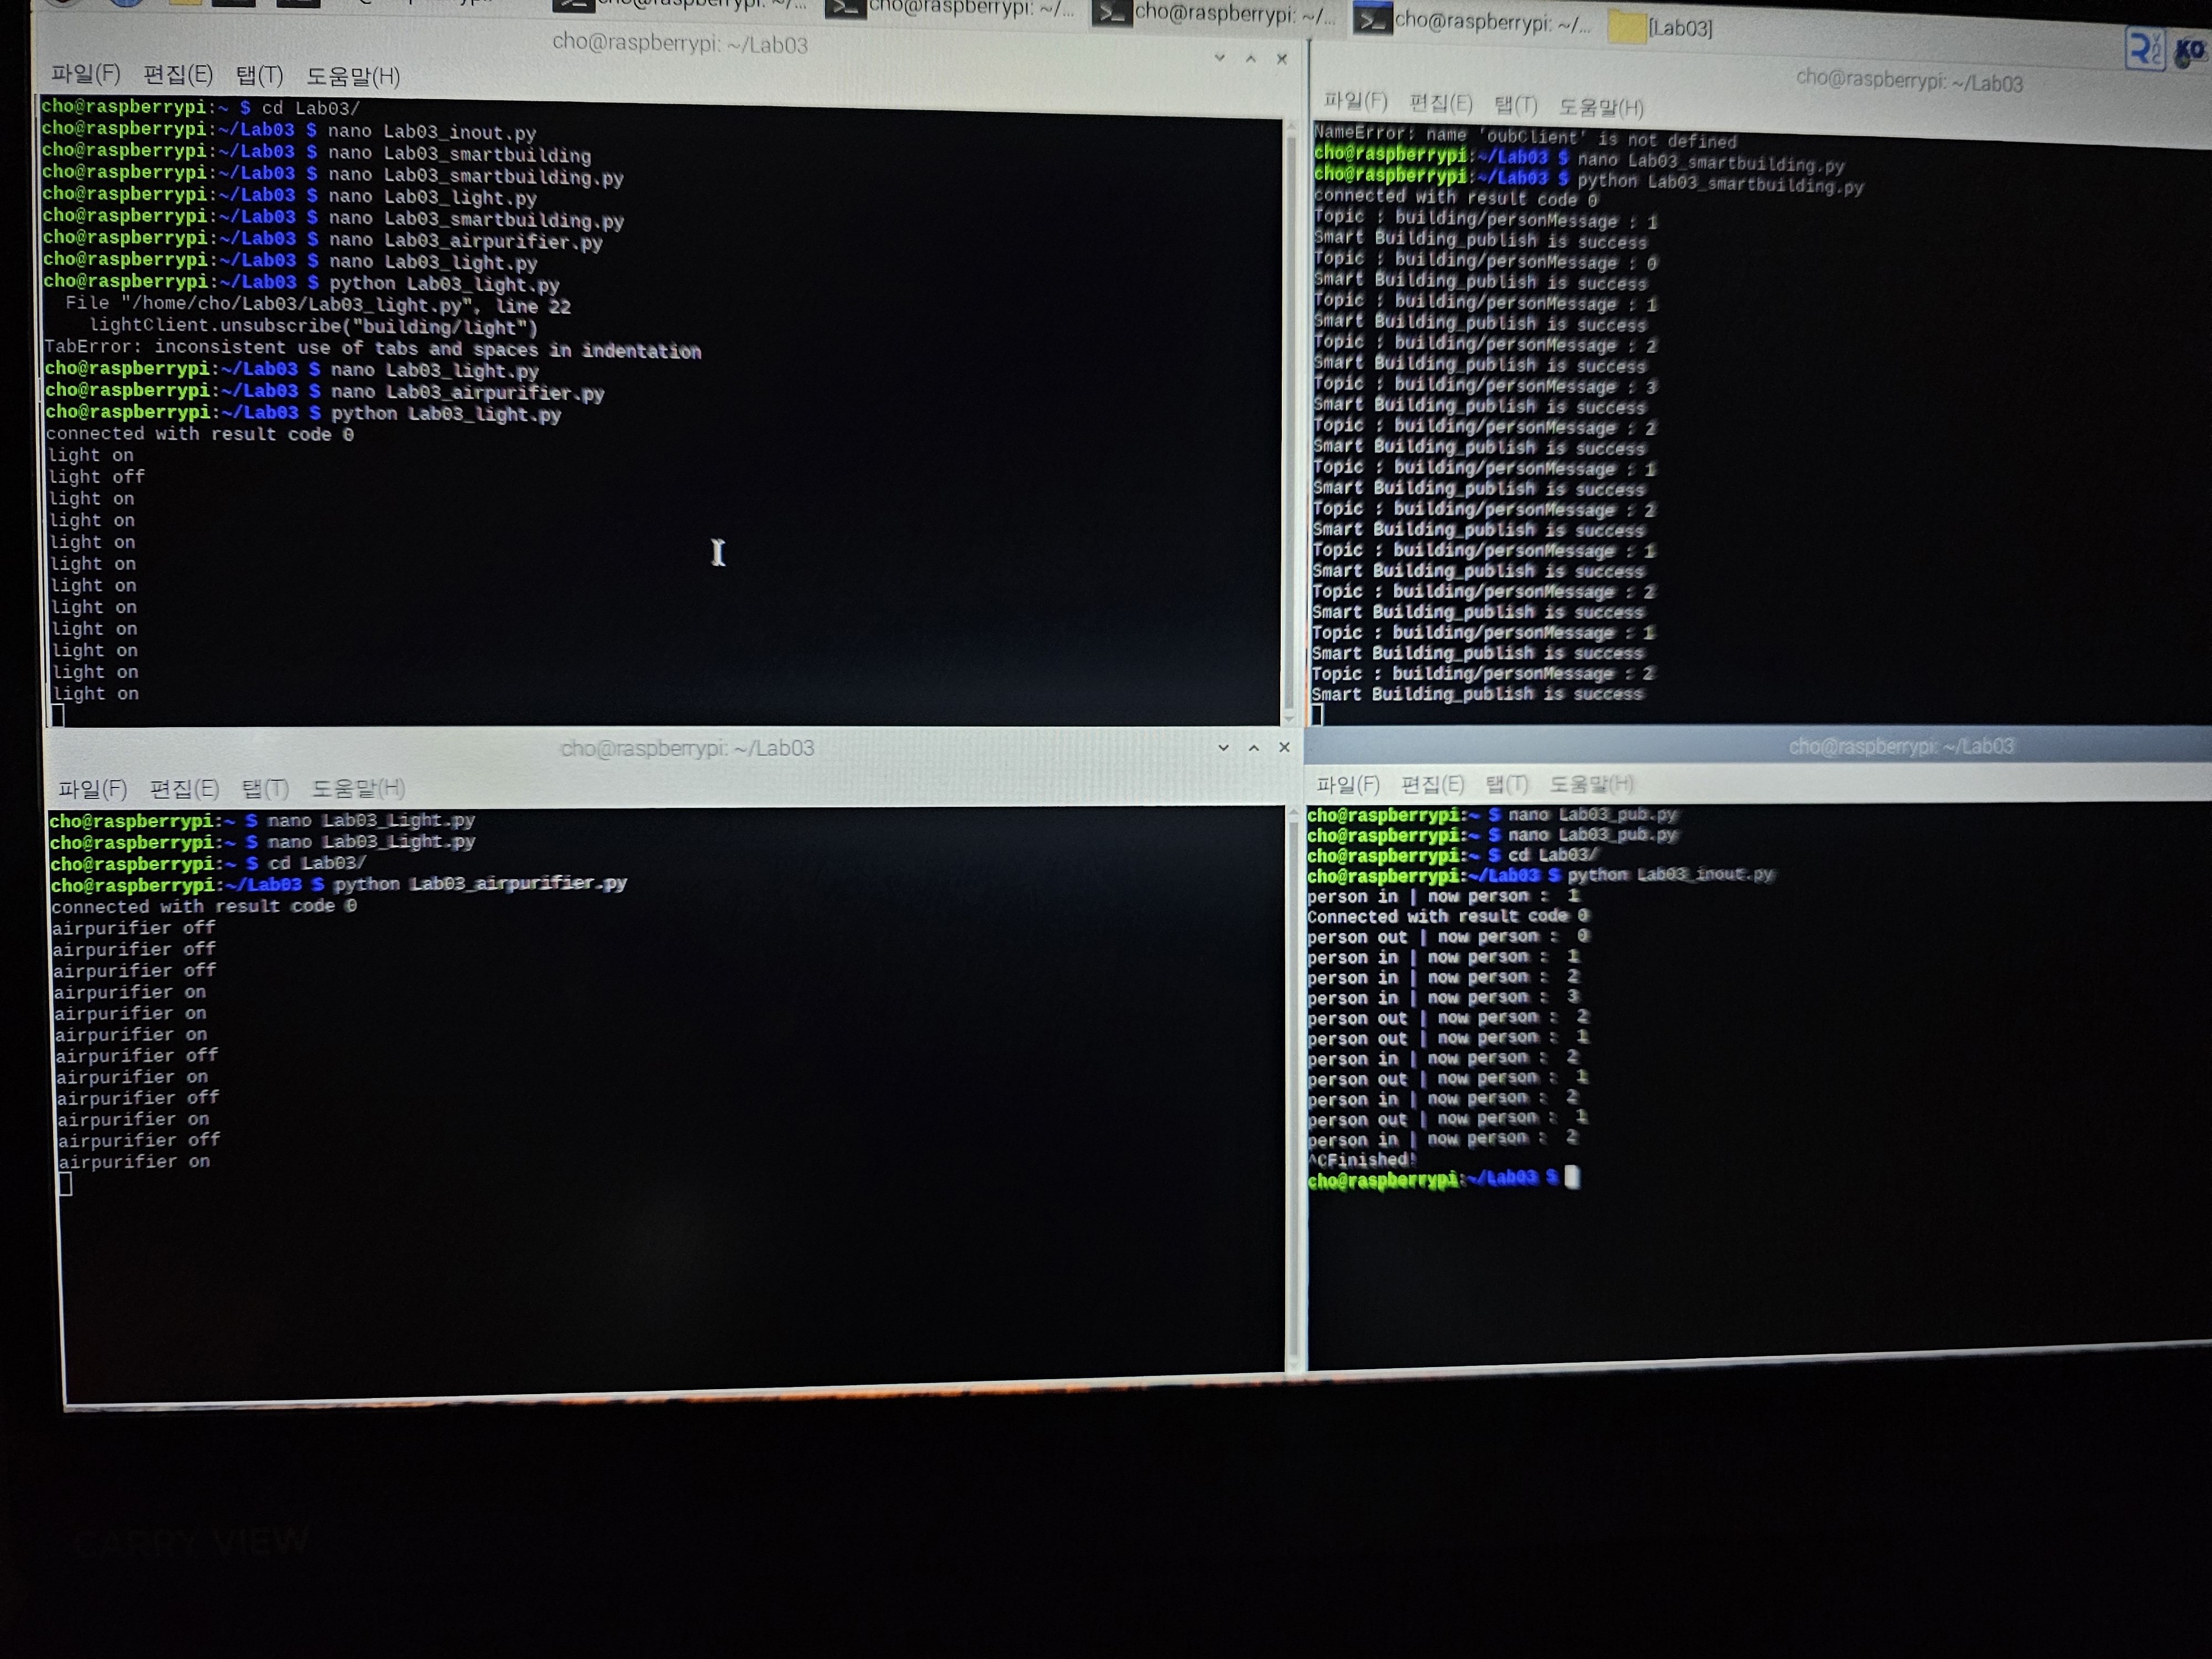Screen dimensions: 2212x1659
Task: Open 도움말(H) menu in inout terminal
Action: point(1591,784)
